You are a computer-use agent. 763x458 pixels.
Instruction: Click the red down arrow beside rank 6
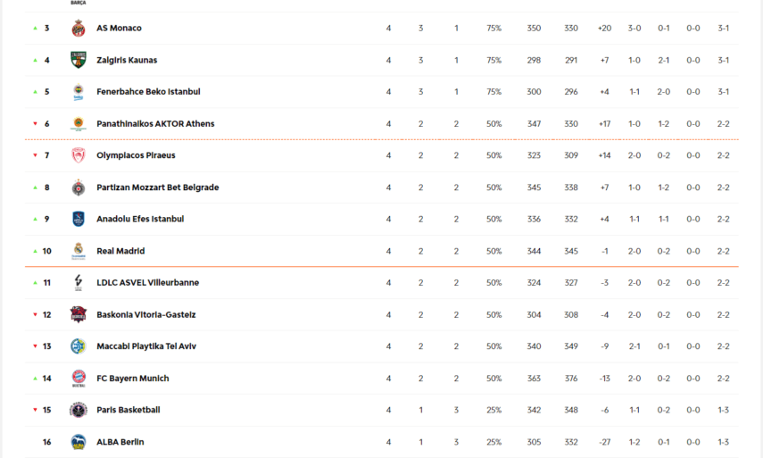(35, 124)
